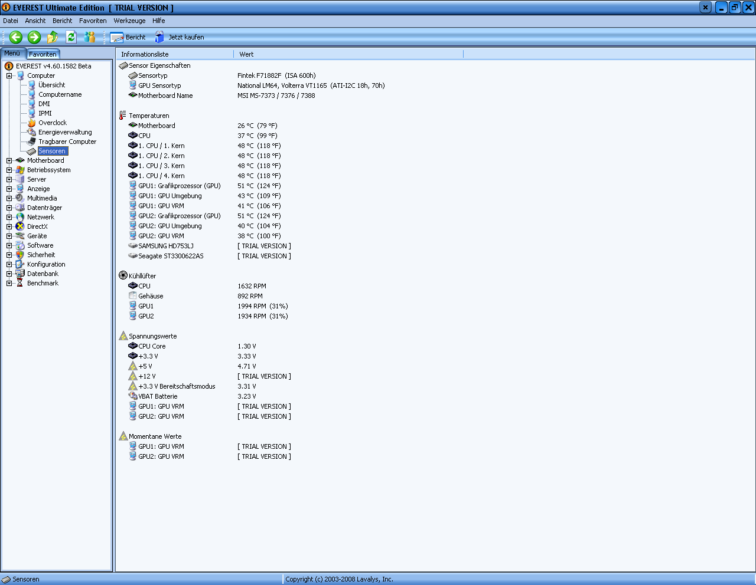
Task: Select the IPMI tree item
Action: point(45,113)
